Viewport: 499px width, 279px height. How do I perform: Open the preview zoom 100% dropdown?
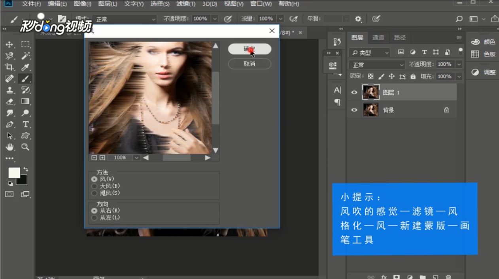[136, 157]
